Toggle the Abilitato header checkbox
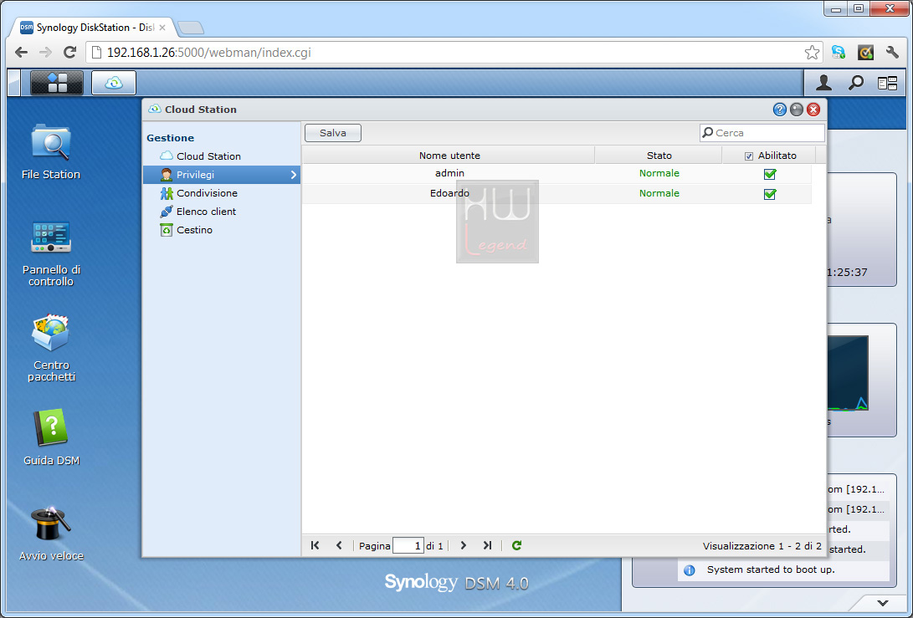 [x=749, y=156]
